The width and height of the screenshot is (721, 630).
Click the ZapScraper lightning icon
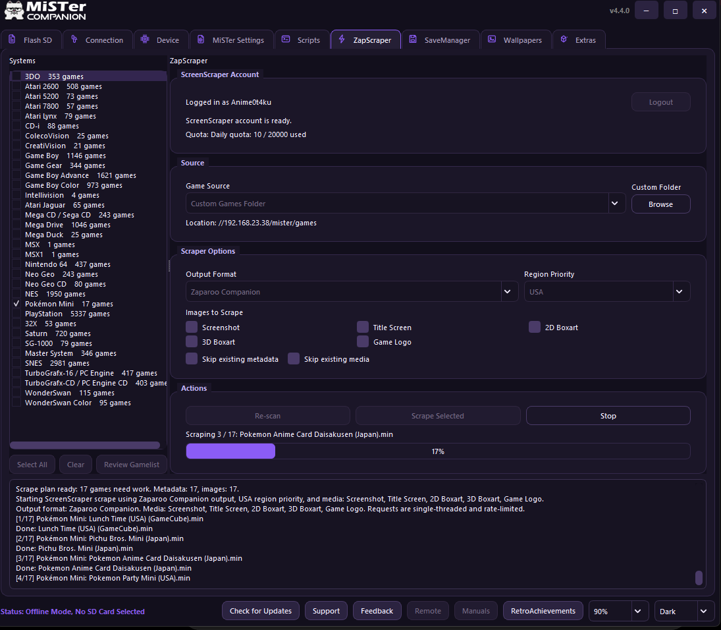pos(342,40)
